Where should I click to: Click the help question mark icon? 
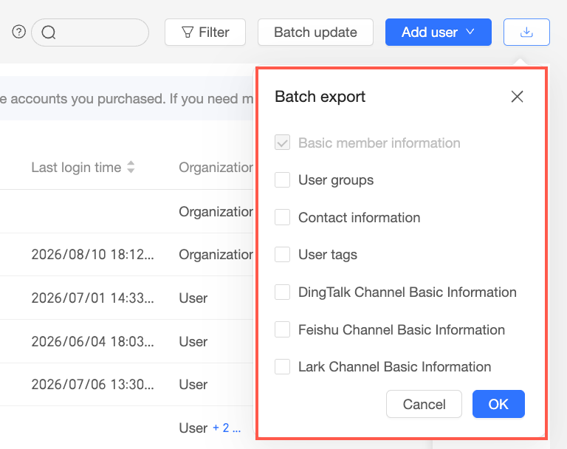[18, 32]
